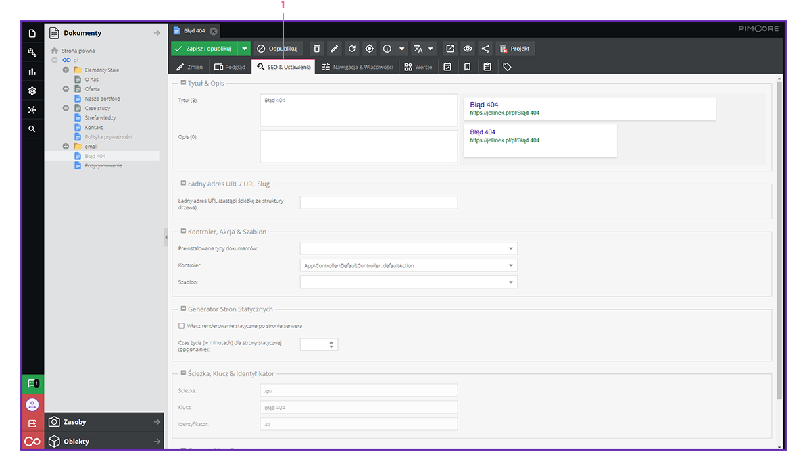The height and width of the screenshot is (451, 807).
Task: Click the Zapisz i opublikuj button
Action: coord(203,49)
